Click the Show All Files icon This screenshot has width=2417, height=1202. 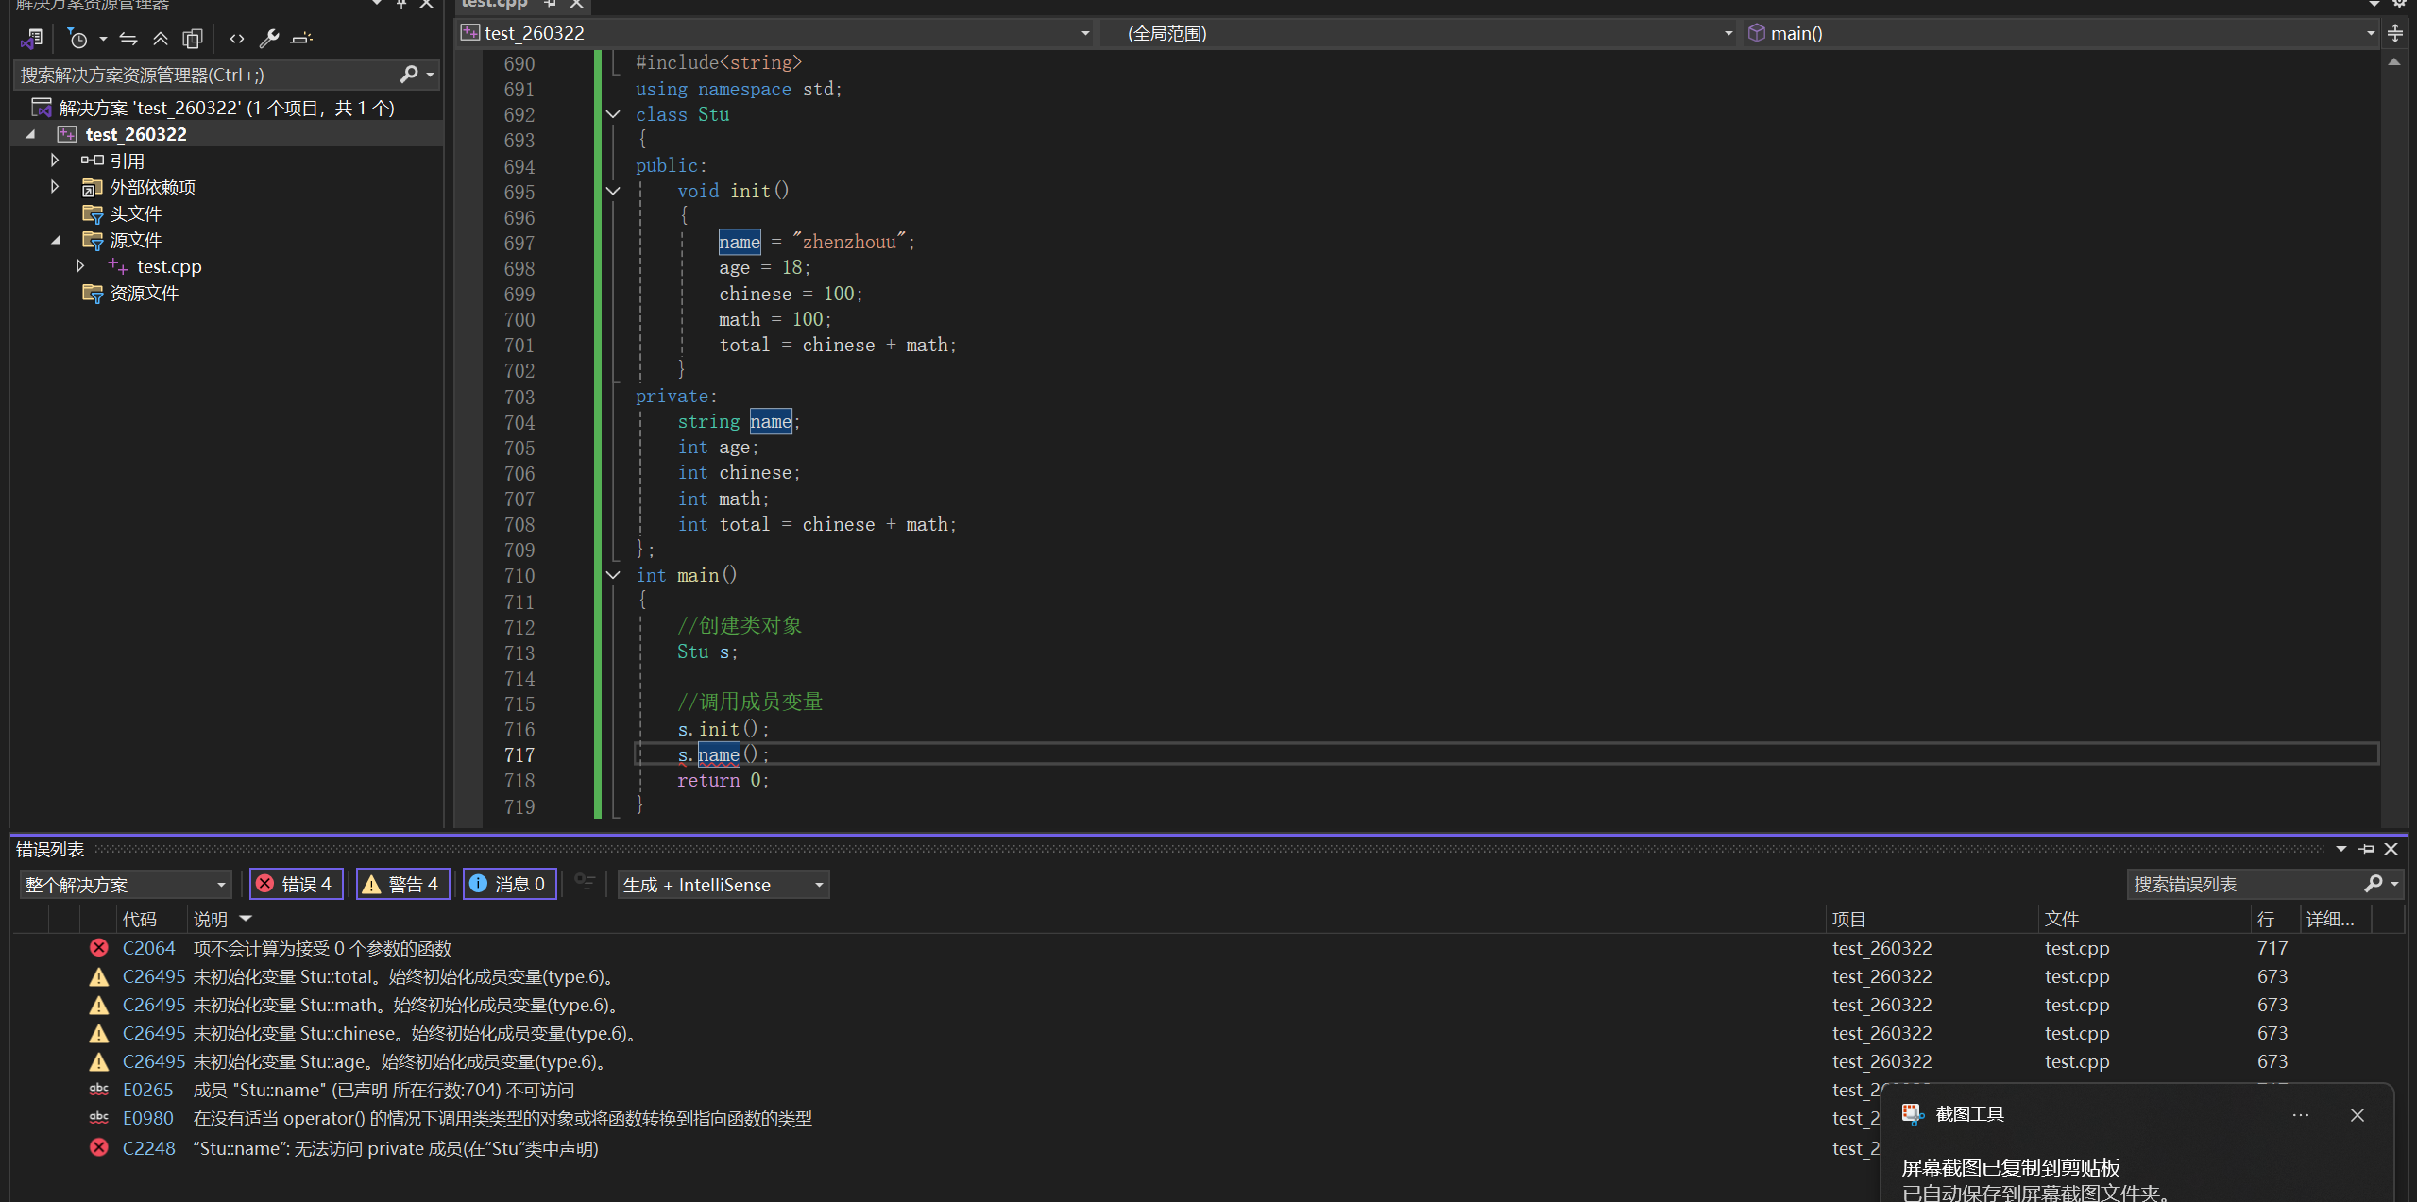pyautogui.click(x=193, y=39)
